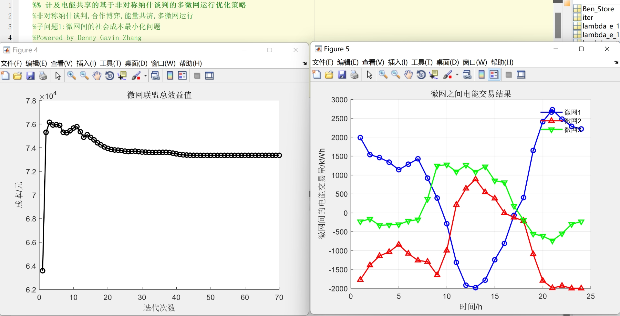This screenshot has width=620, height=316.
Task: Open 帮助(H) menu in Figure 4
Action: tap(191, 63)
